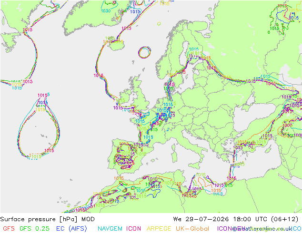Viewport: 302px width, 233px height.
Task: Click the 'Surface pressure [hPa] MOD' title text
Action: [47, 219]
